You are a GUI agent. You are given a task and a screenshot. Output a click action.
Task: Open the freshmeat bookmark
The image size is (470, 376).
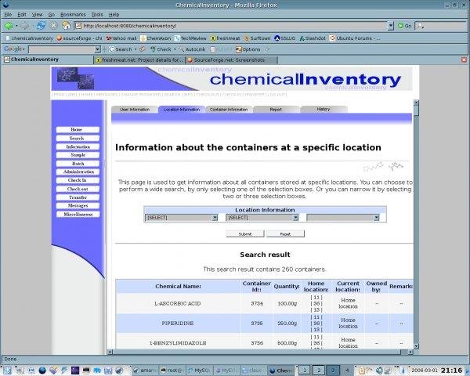(225, 38)
